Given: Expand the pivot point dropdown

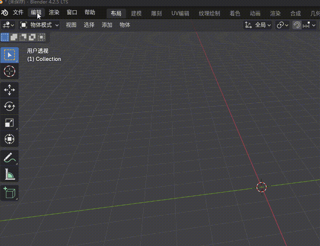Looking at the screenshot, I should [282, 25].
